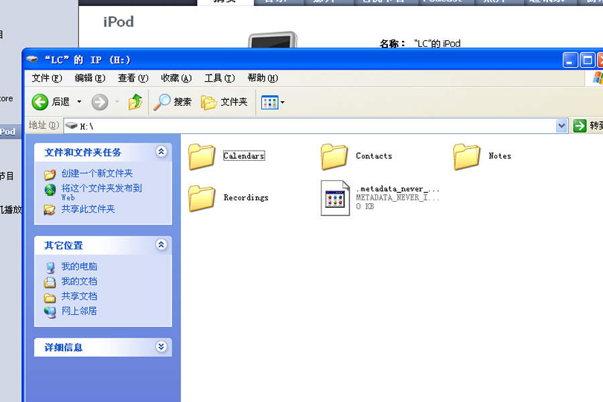603x402 pixels.
Task: Open the Calendars folder icon
Action: click(x=202, y=157)
